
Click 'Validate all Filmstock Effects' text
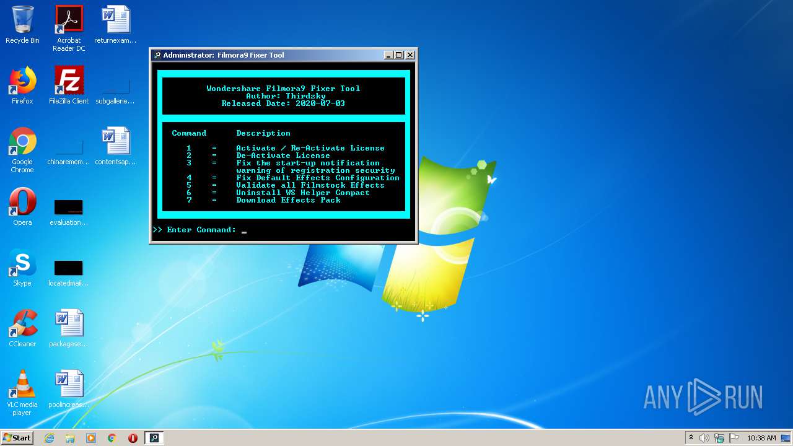tap(310, 185)
